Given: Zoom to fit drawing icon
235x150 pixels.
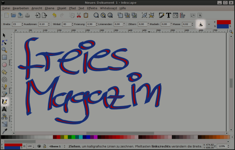Looking at the screenshot, I should click(x=103, y=15).
